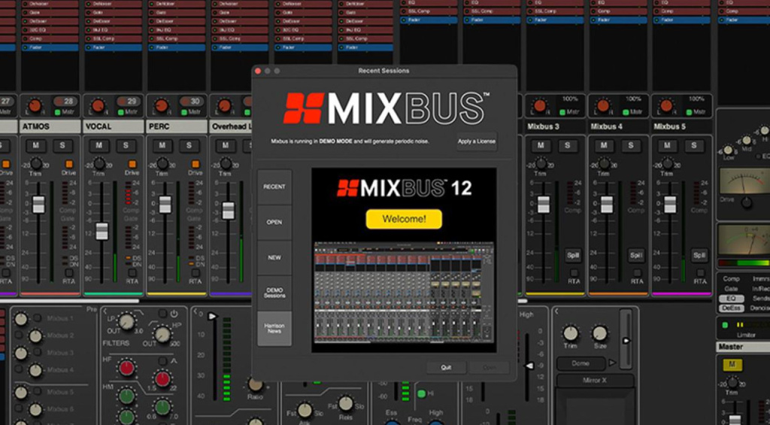Mute the PERC channel
Viewport: 770px width, 425px height.
click(x=162, y=145)
